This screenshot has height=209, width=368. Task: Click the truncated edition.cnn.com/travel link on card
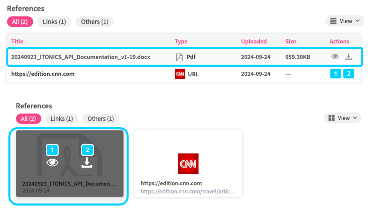click(x=188, y=191)
